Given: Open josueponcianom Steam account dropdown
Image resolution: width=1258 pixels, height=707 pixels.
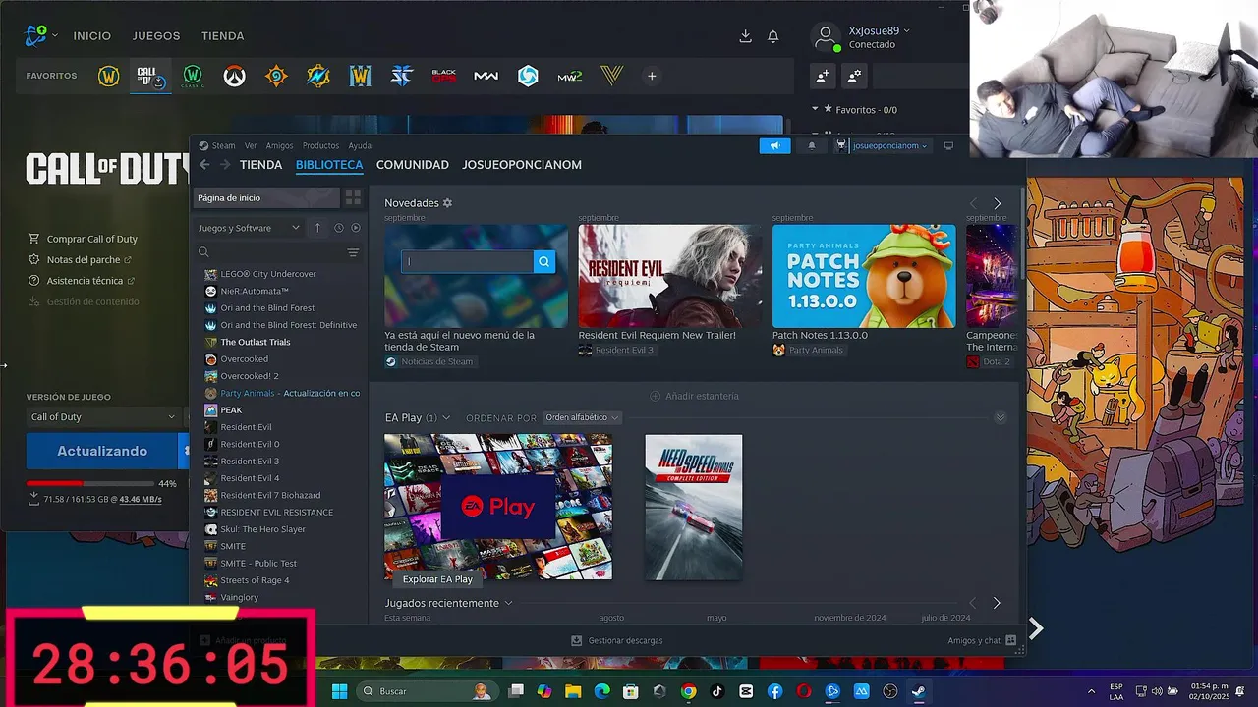Looking at the screenshot, I should [889, 146].
